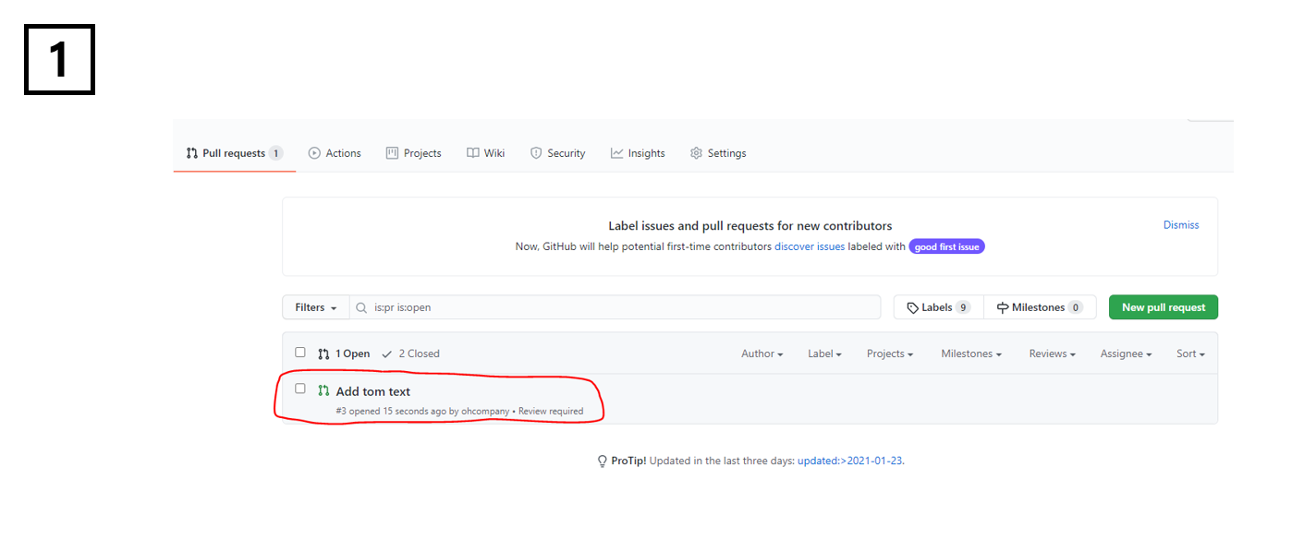1304x551 pixels.
Task: Click the pull request icon in tab
Action: (x=192, y=153)
